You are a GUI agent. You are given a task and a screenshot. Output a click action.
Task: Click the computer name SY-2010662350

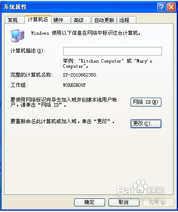[80, 75]
